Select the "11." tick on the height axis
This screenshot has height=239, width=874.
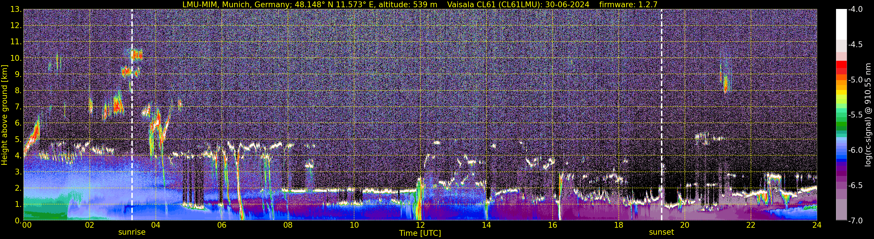coord(16,42)
